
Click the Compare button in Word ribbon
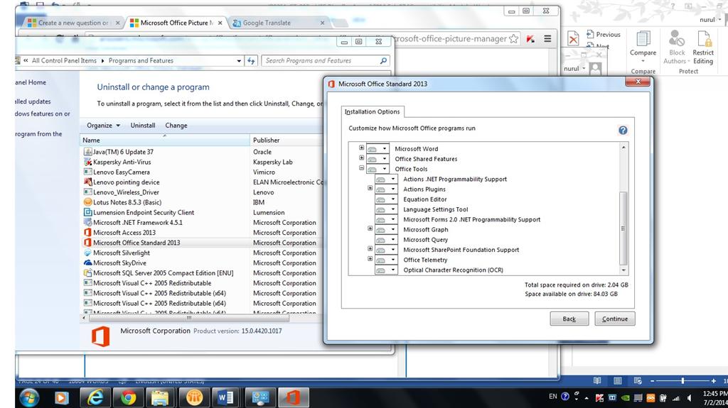coord(643,48)
